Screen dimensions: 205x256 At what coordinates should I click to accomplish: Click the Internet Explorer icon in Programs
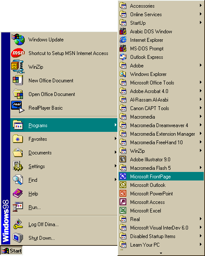pos(123,40)
